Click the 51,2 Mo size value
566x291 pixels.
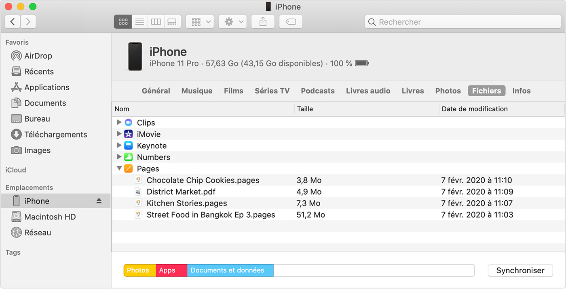coord(310,215)
